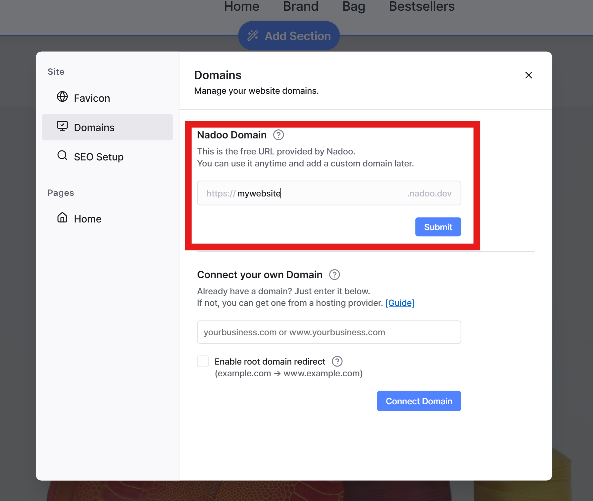Click the Domains heading text
Image resolution: width=593 pixels, height=501 pixels.
click(x=218, y=75)
